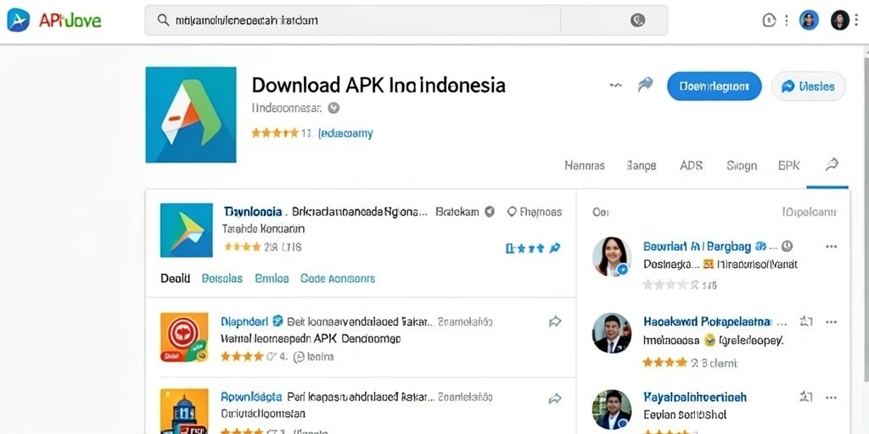Viewport: 869px width, 434px height.
Task: Click the APtJove logo icon
Action: tap(19, 20)
